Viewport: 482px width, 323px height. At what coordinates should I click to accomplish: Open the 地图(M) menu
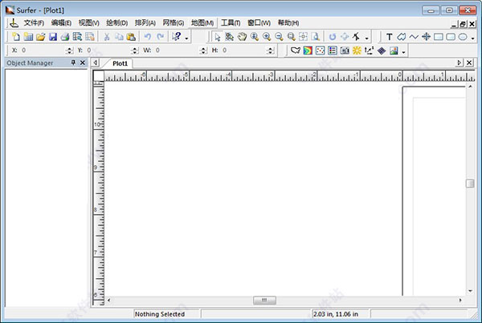pyautogui.click(x=202, y=22)
